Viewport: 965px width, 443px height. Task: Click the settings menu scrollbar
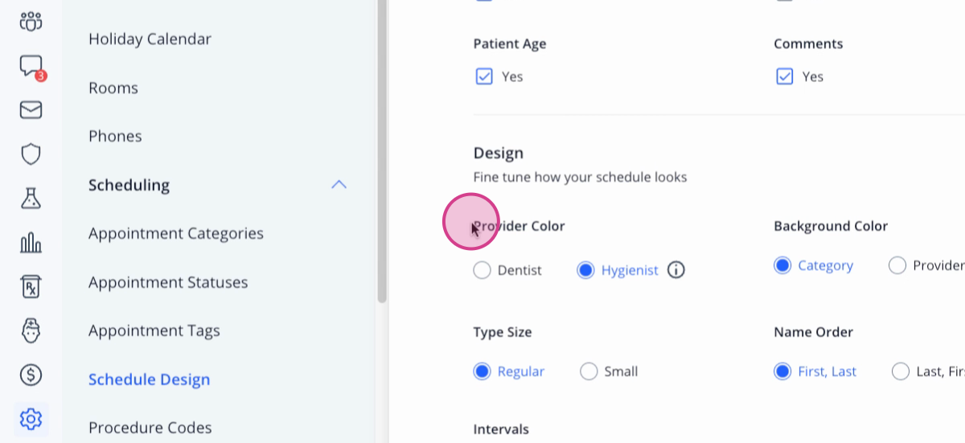(x=381, y=150)
